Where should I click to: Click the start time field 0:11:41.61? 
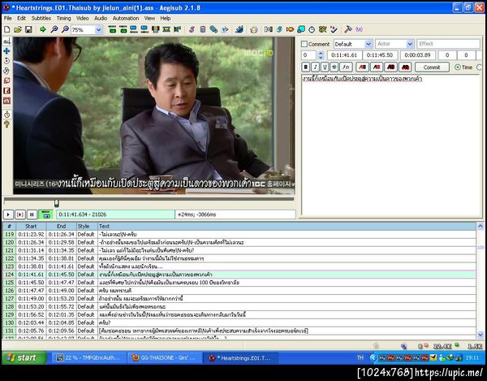pyautogui.click(x=344, y=55)
